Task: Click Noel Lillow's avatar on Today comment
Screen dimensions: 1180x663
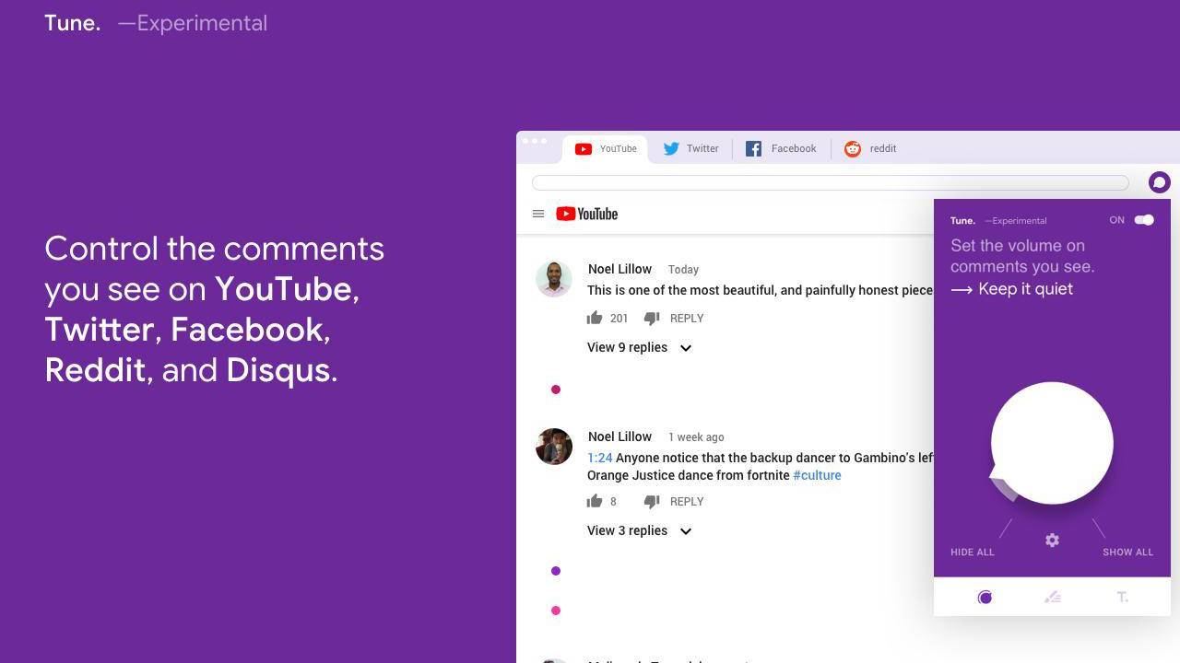Action: coord(554,279)
